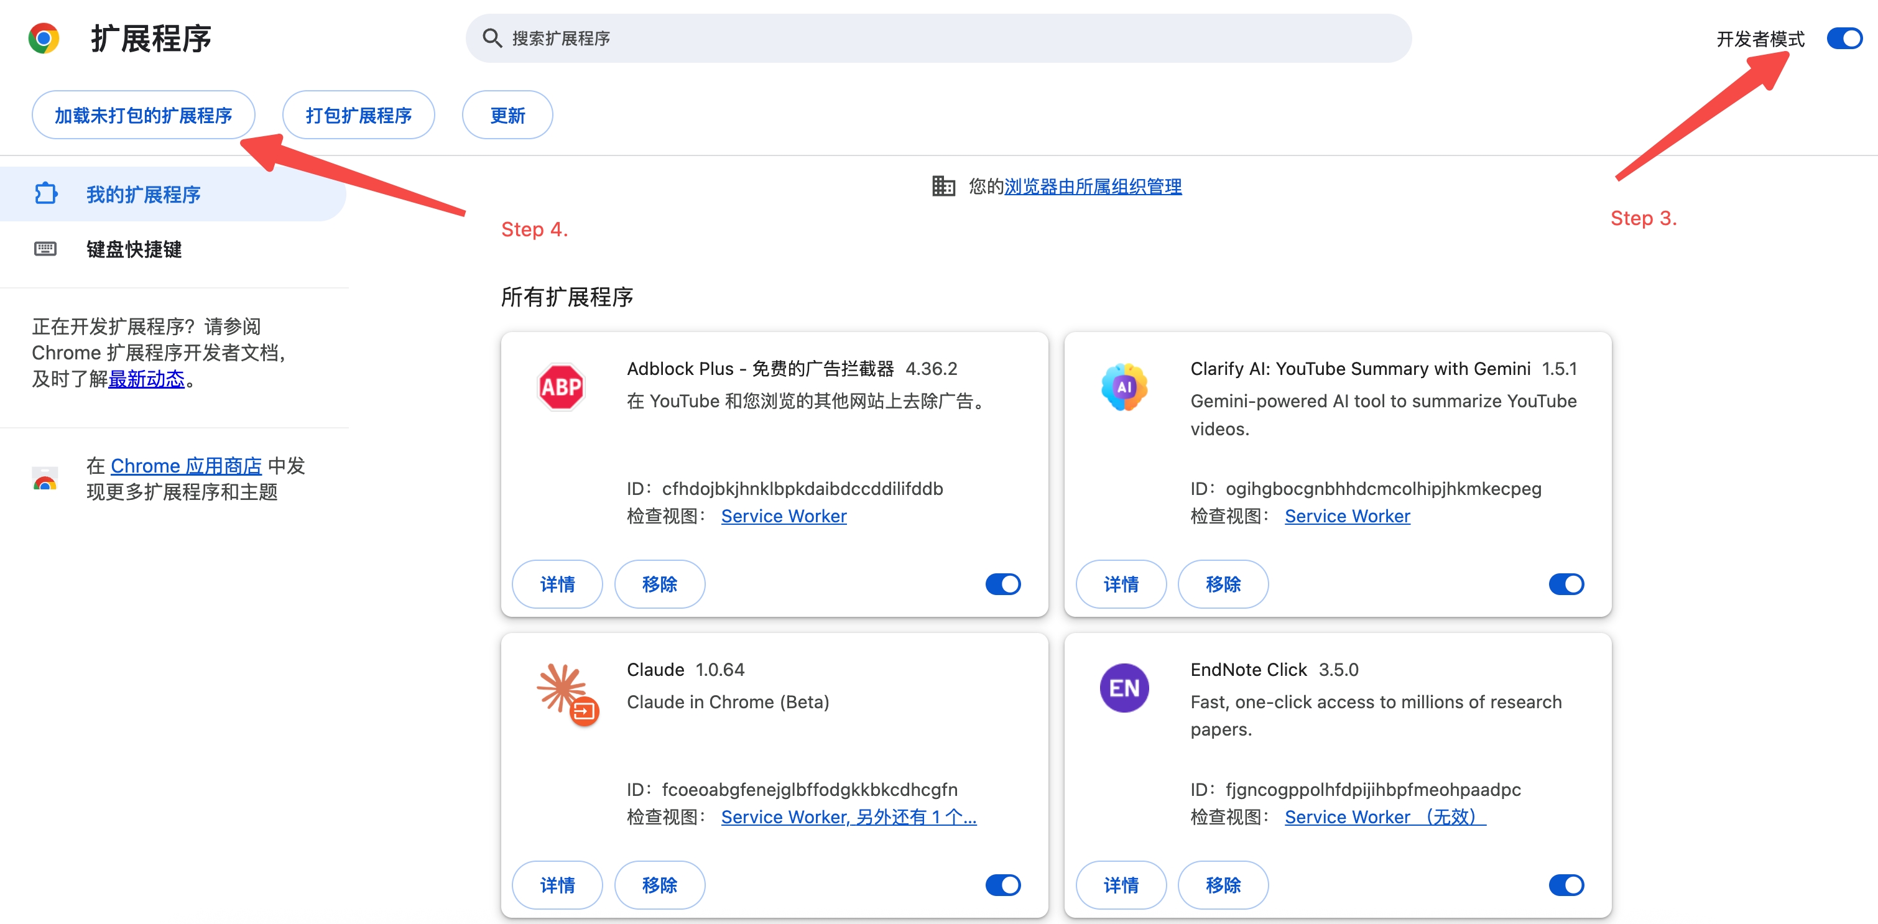The width and height of the screenshot is (1878, 924).
Task: Disable the Adblock Plus extension toggle
Action: pyautogui.click(x=1002, y=584)
